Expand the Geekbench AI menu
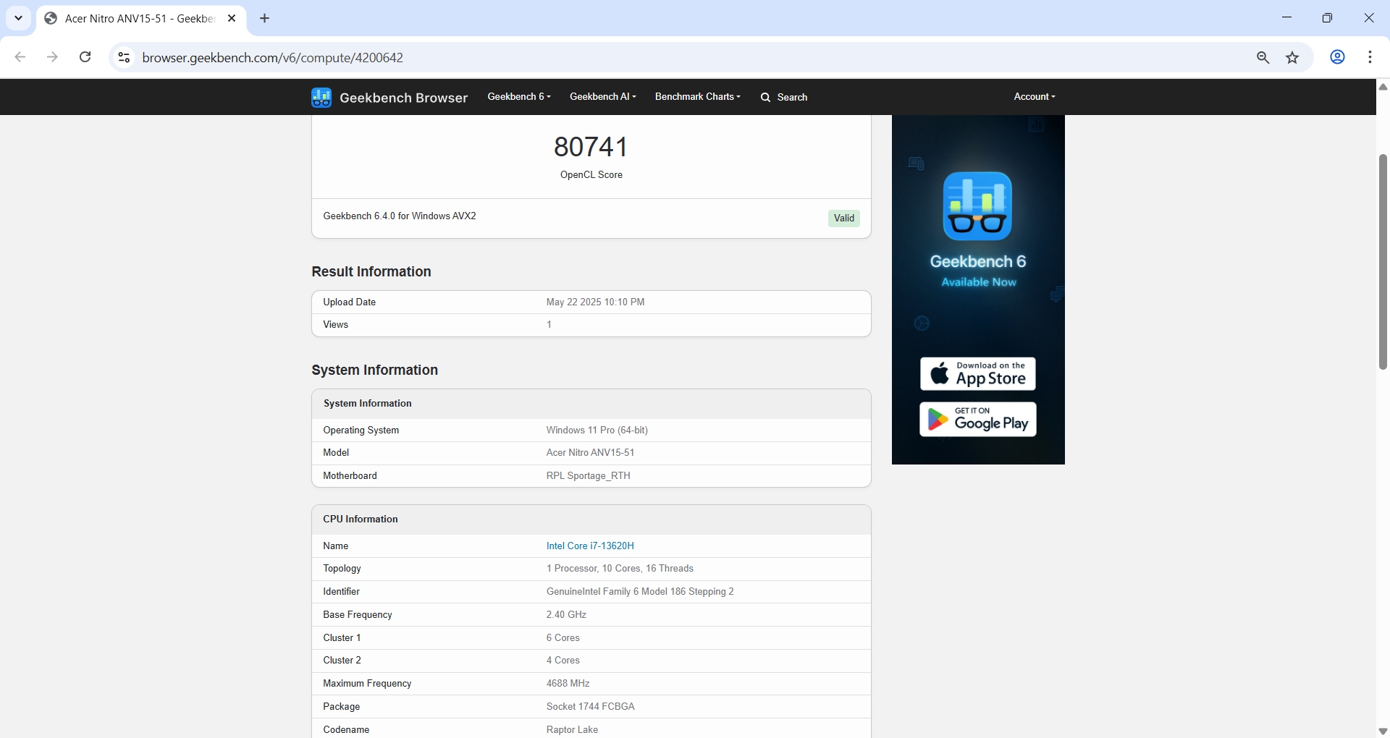The width and height of the screenshot is (1390, 738). pyautogui.click(x=603, y=96)
